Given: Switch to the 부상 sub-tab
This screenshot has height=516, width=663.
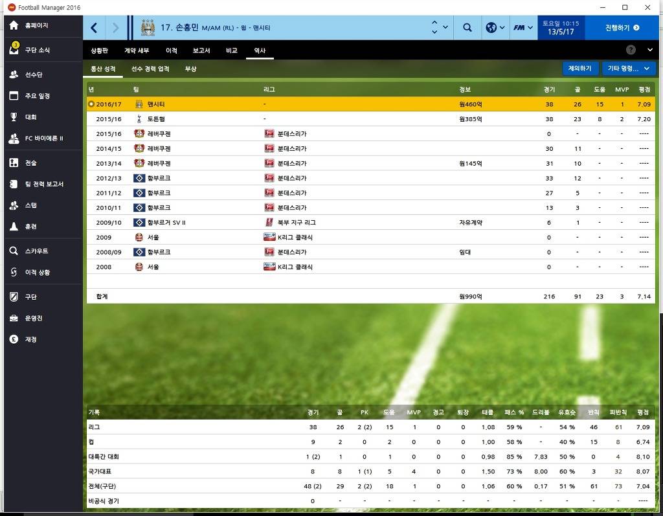Looking at the screenshot, I should (190, 69).
